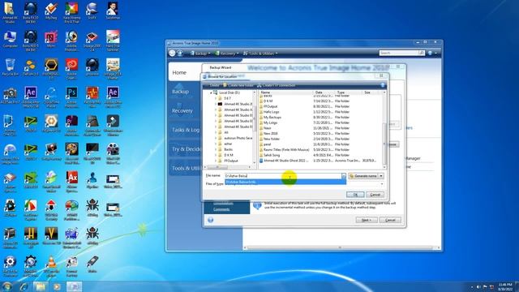Image resolution: width=519 pixels, height=292 pixels.
Task: Open the Tools & Utilities toolbar menu
Action: pyautogui.click(x=260, y=54)
